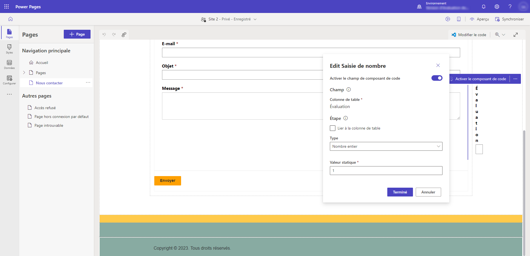Toggle Activer le champ de composant de code
The width and height of the screenshot is (530, 256).
(x=437, y=78)
